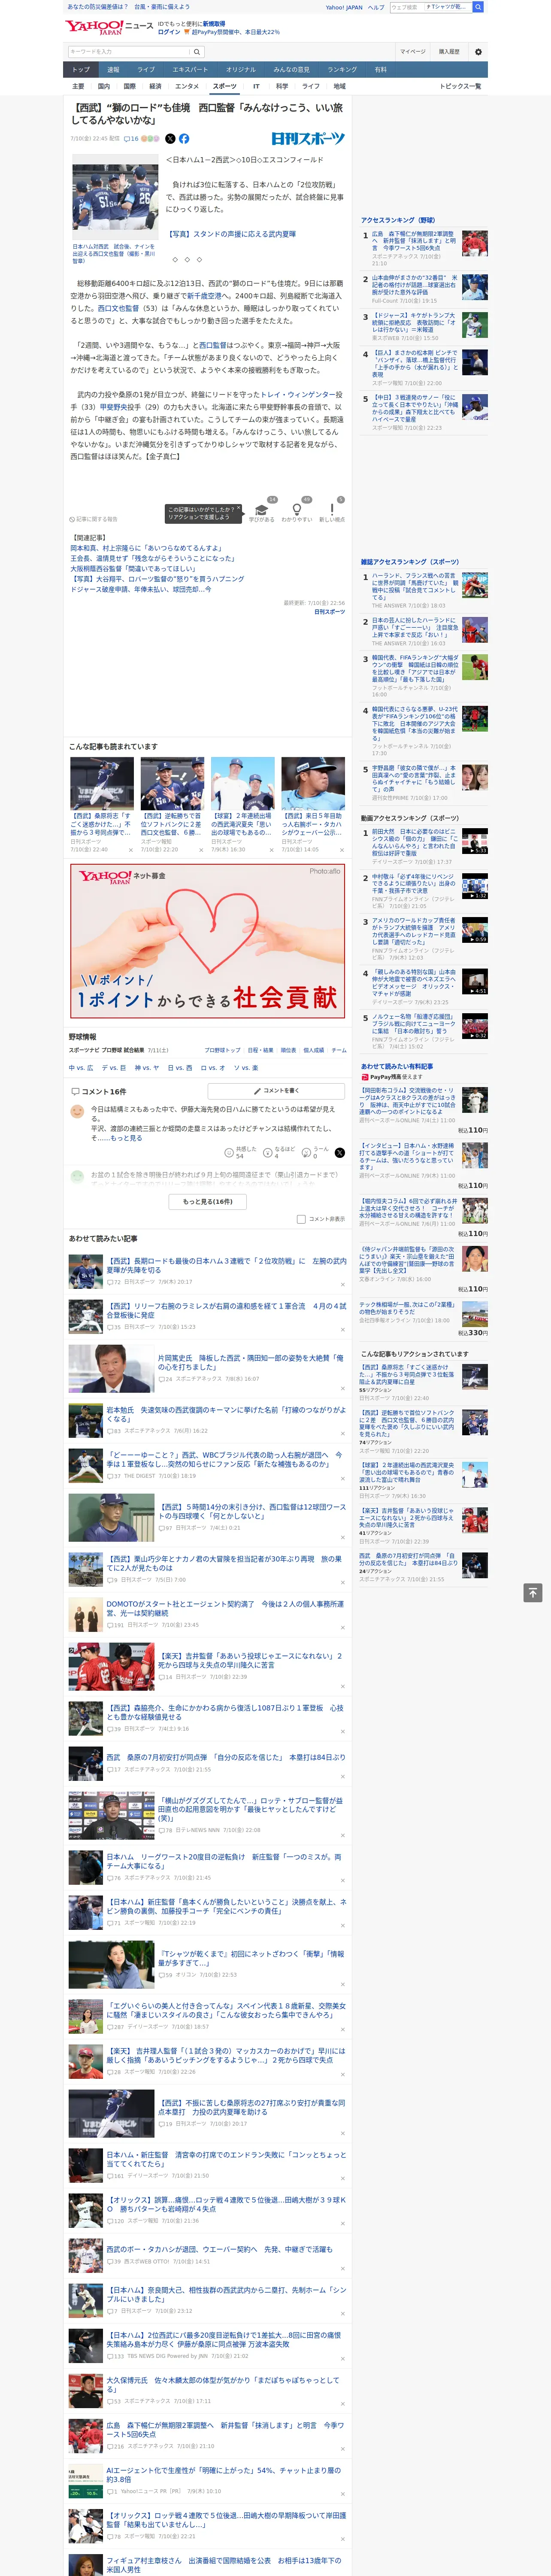551x2576 pixels.
Task: Open プロ野球トップ link in 野球情報
Action: 222,1050
